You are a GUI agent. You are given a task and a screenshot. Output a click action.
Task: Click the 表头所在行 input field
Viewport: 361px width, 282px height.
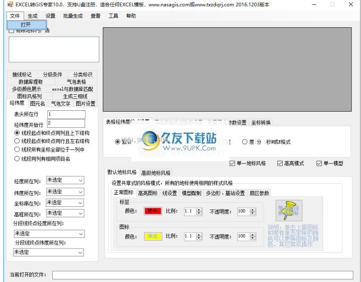pyautogui.click(x=66, y=114)
